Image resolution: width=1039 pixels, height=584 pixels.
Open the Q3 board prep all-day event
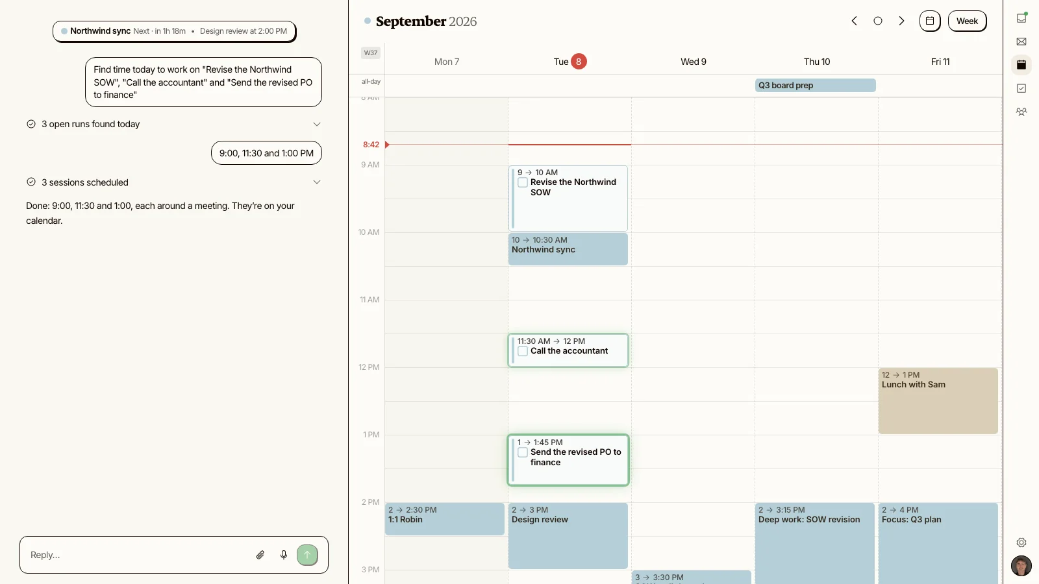[816, 85]
